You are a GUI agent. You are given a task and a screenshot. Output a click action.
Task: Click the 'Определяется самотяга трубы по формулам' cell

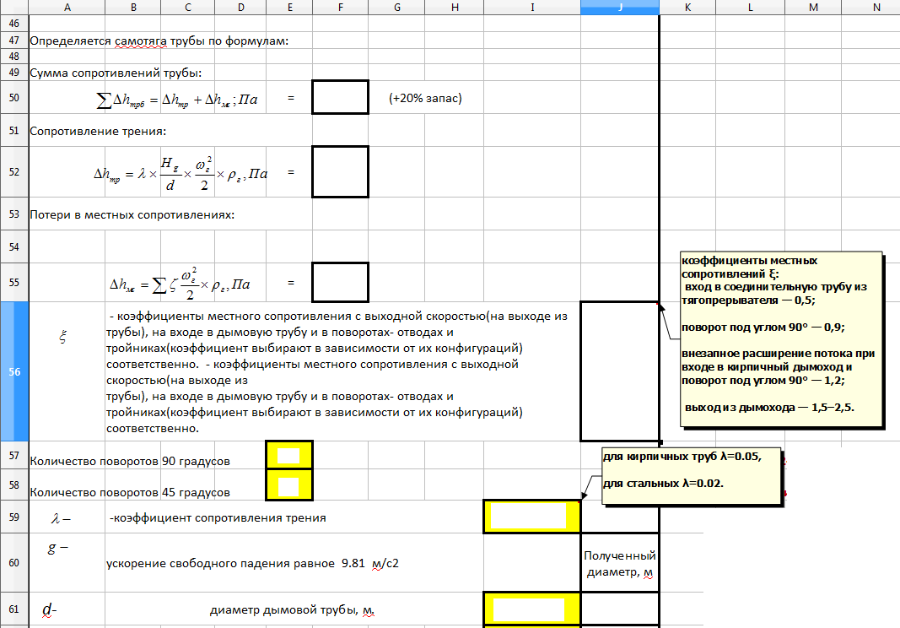tap(159, 41)
